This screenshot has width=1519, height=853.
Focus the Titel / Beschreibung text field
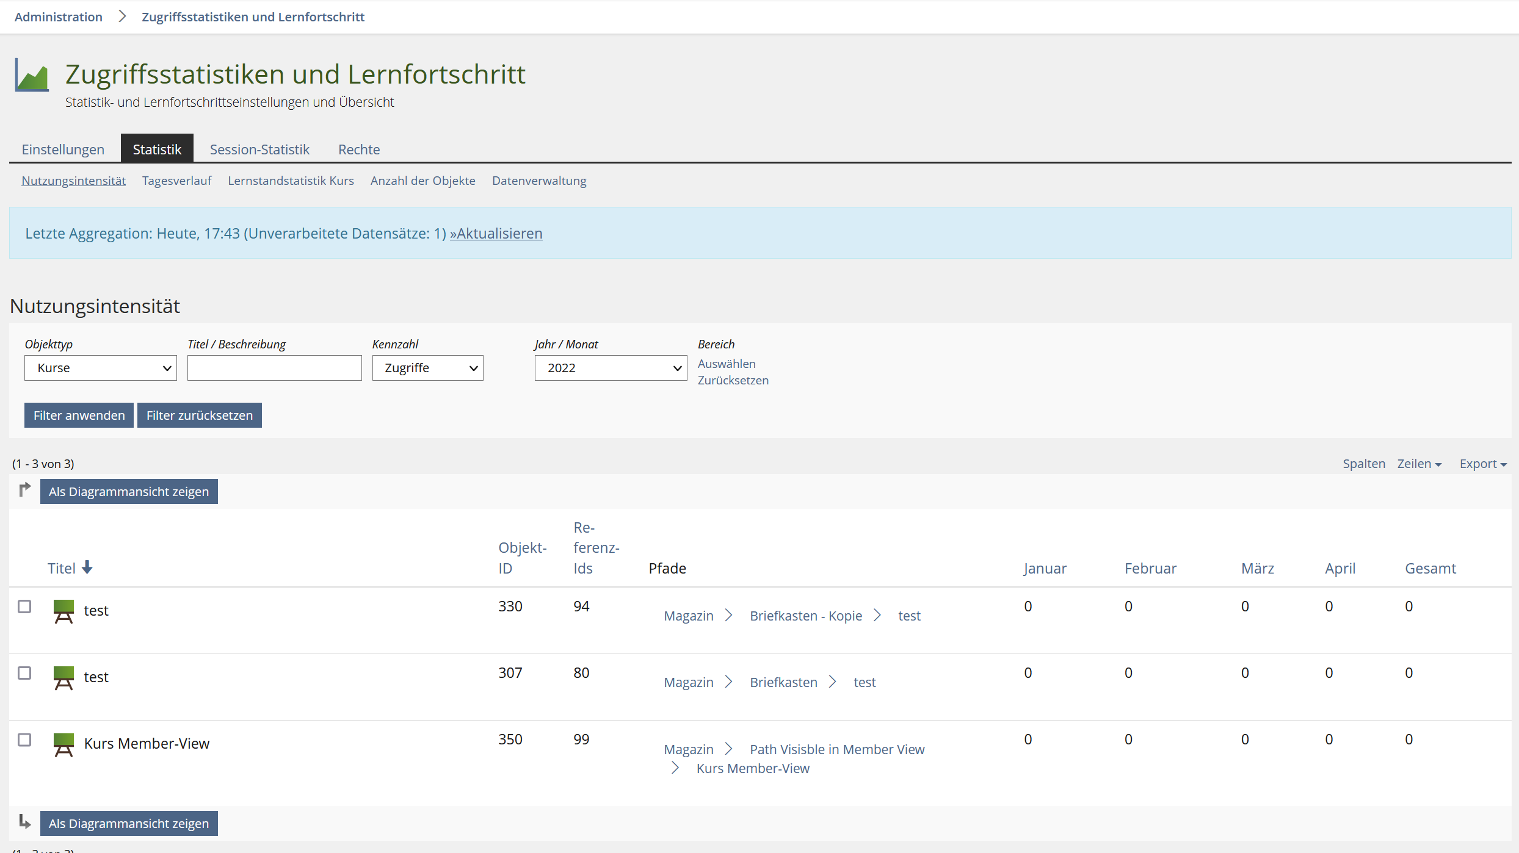click(274, 368)
